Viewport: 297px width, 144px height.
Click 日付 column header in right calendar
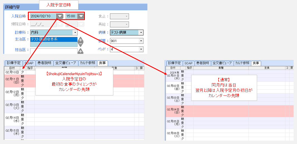pyautogui.click(x=173, y=68)
